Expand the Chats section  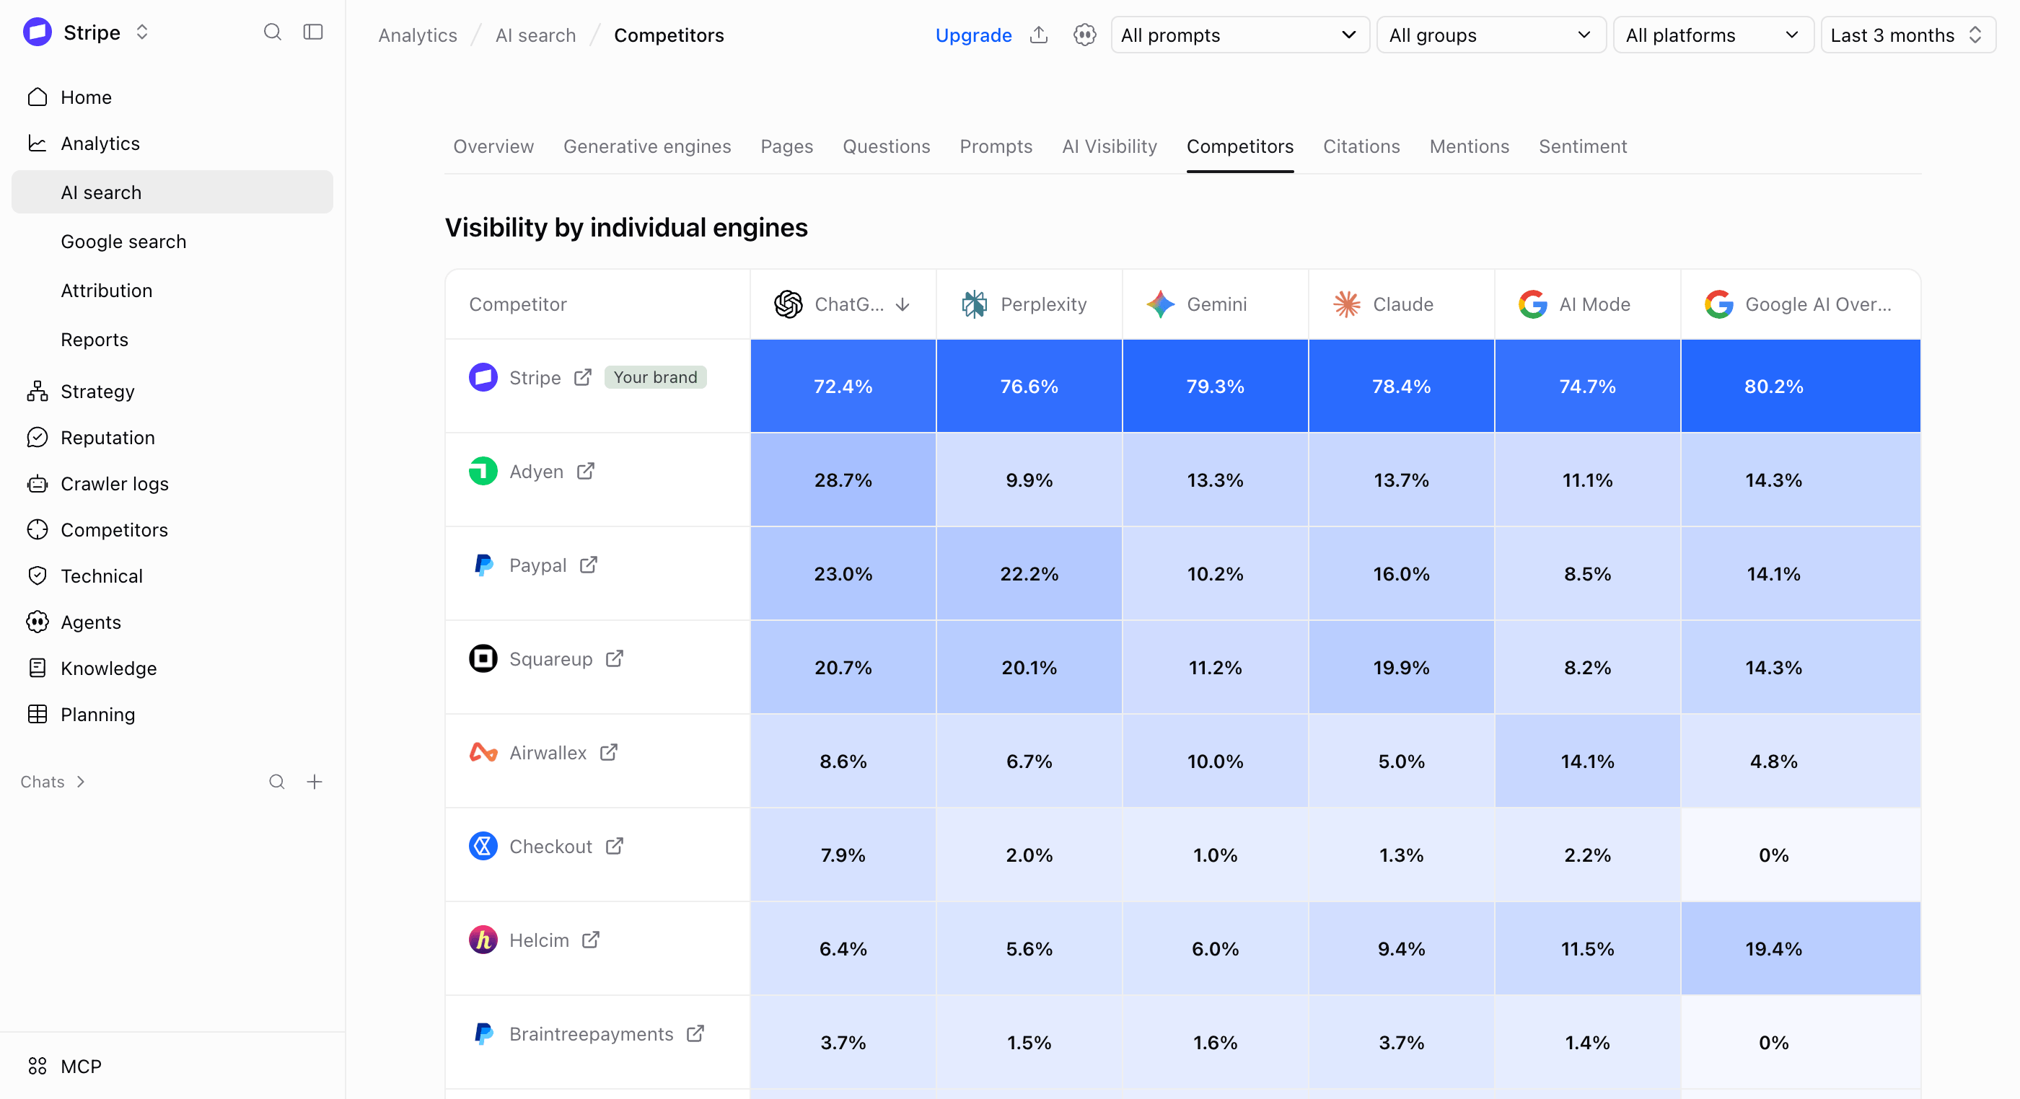53,782
